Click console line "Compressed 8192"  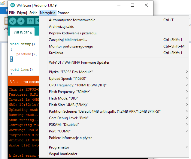click(x=24, y=135)
